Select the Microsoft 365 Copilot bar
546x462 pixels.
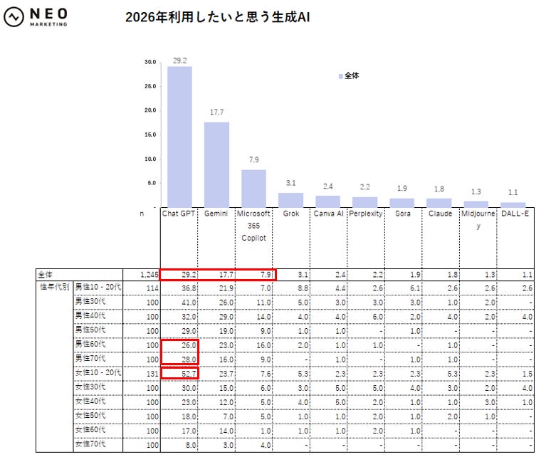254,189
